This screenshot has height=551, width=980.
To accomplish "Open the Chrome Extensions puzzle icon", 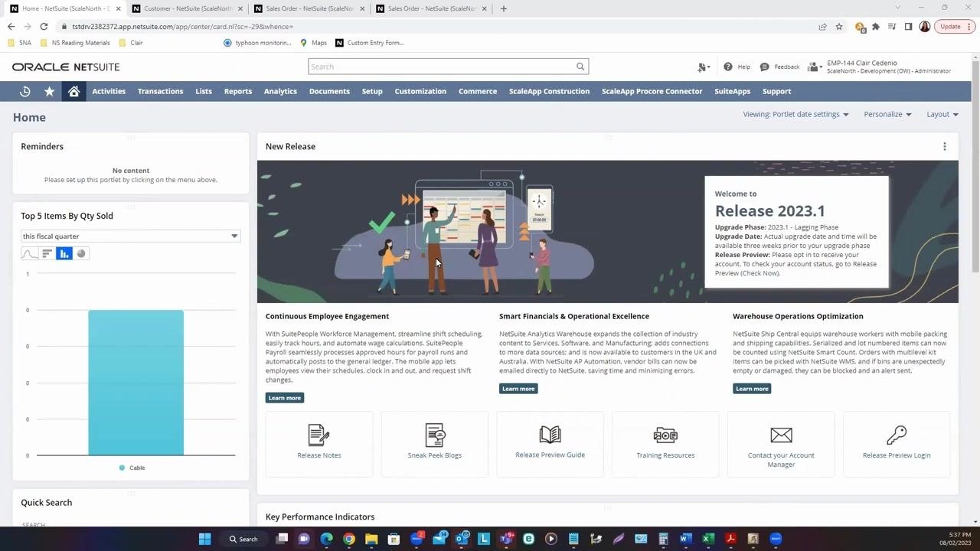I will click(x=876, y=26).
